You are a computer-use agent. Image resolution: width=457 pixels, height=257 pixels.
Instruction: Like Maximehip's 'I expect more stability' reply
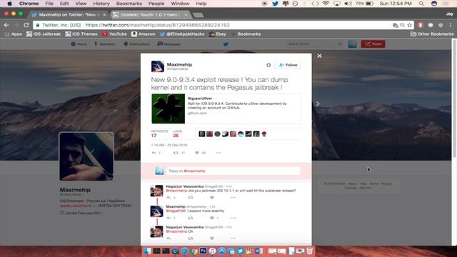(x=212, y=218)
